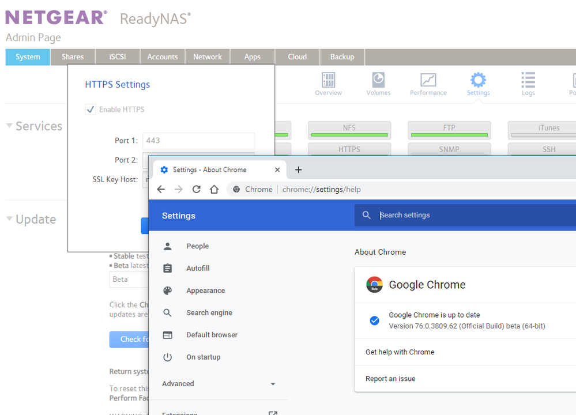Image resolution: width=576 pixels, height=415 pixels.
Task: Click the Port 1 field
Action: (198, 141)
